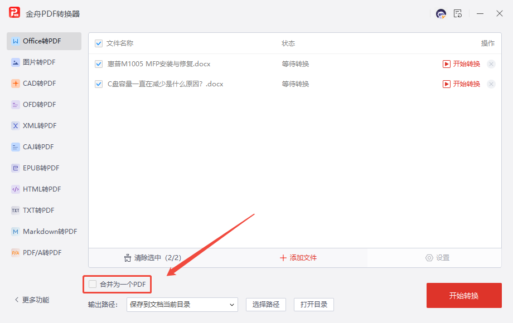Switch to CAD转PDF tab
The width and height of the screenshot is (513, 323).
pos(44,84)
